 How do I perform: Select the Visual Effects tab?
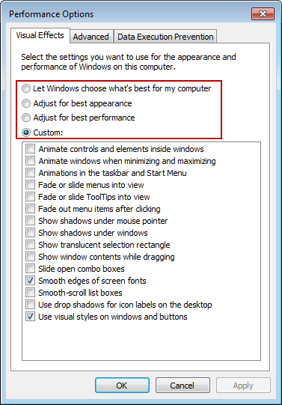pyautogui.click(x=40, y=35)
